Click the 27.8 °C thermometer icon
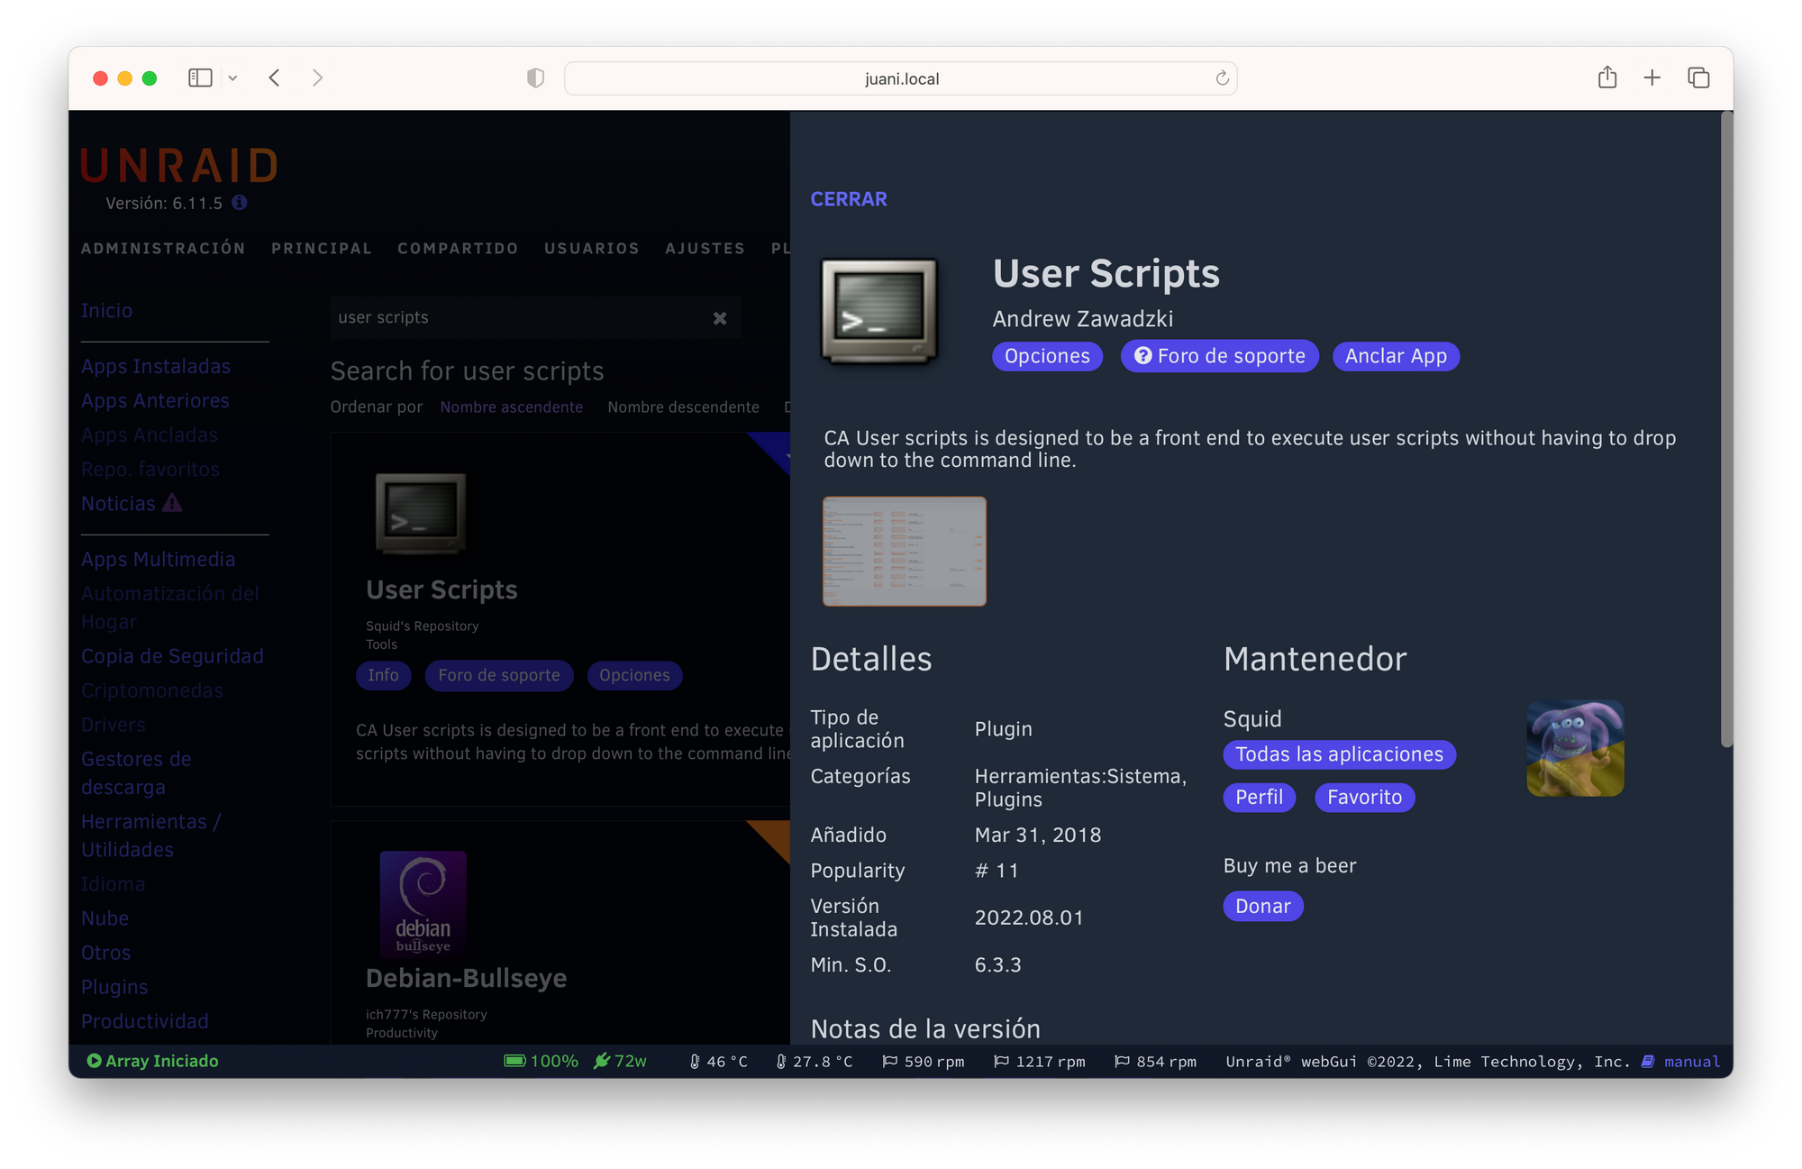The height and width of the screenshot is (1169, 1802). tap(781, 1062)
